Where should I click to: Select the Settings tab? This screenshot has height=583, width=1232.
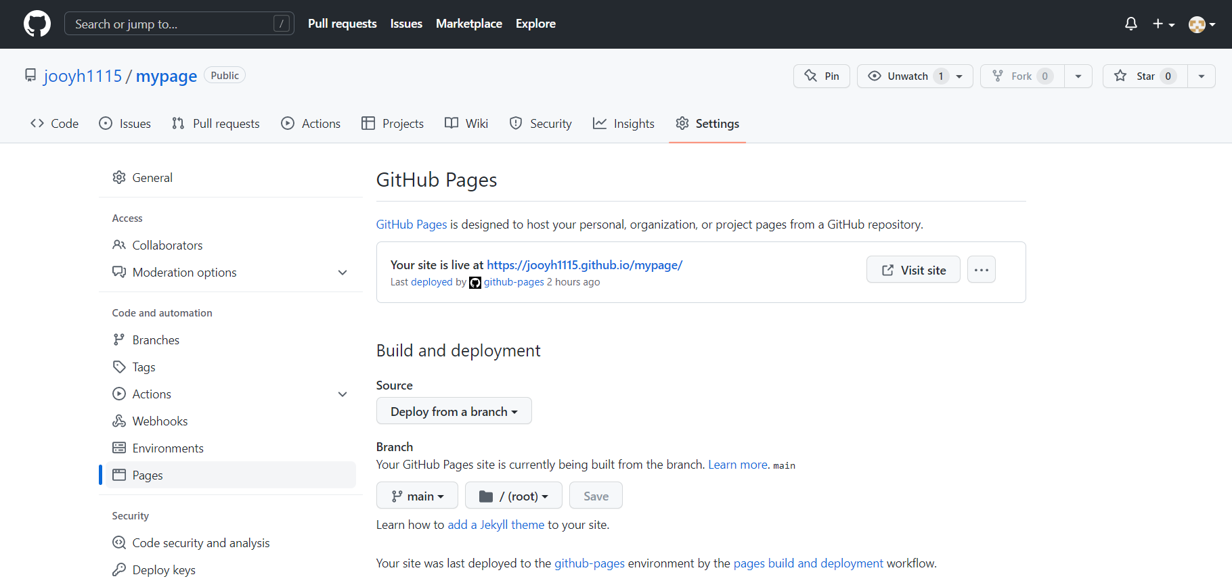tap(707, 123)
